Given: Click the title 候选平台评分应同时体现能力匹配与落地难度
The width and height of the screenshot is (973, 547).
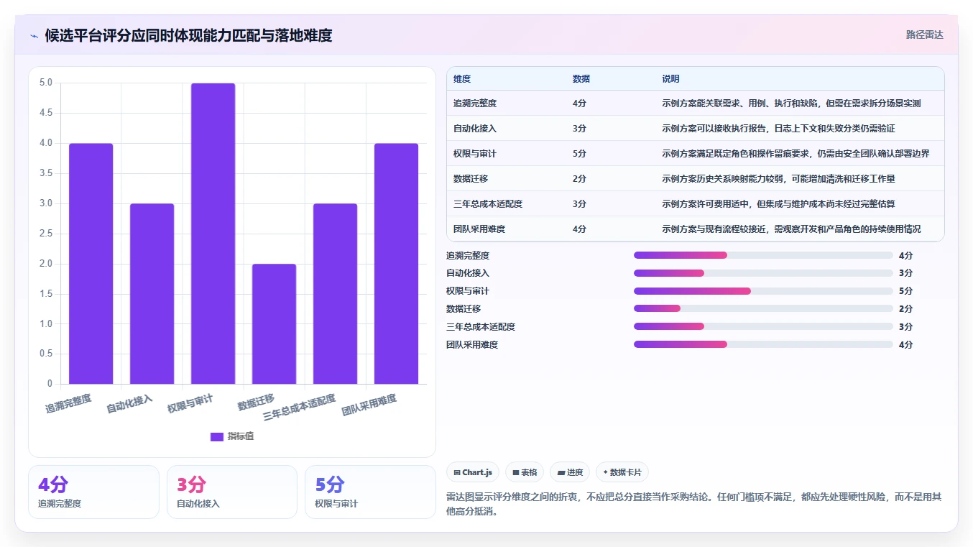Looking at the screenshot, I should (188, 35).
